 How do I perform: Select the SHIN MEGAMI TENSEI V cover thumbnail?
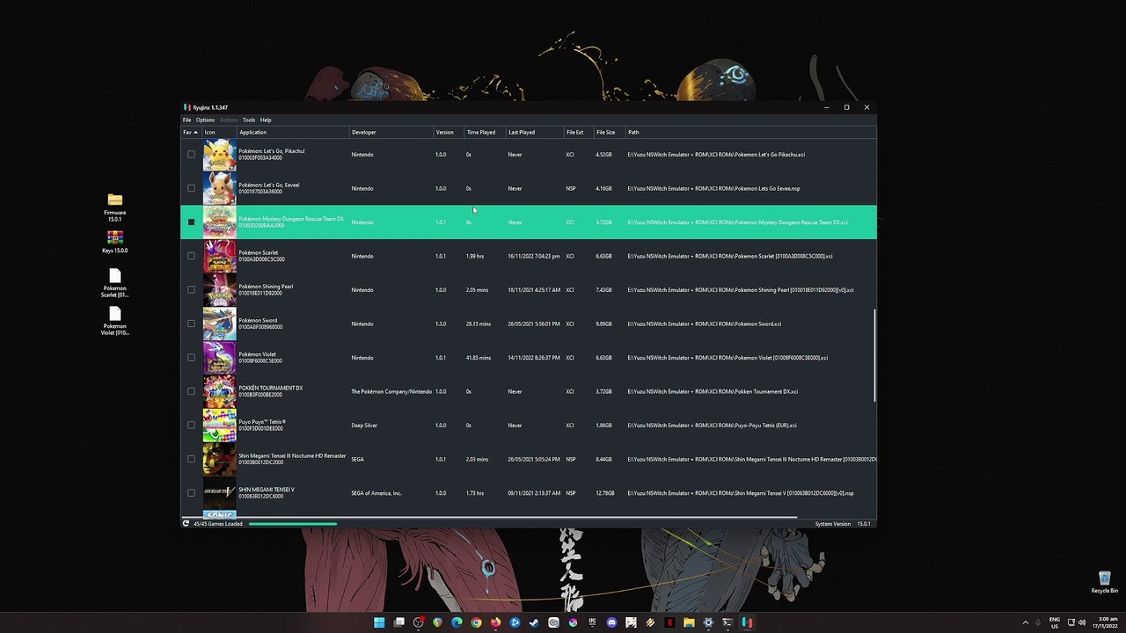pos(219,493)
